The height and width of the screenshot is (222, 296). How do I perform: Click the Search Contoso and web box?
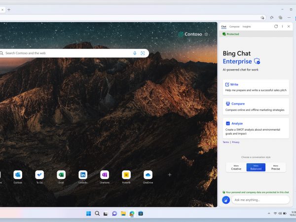74,53
